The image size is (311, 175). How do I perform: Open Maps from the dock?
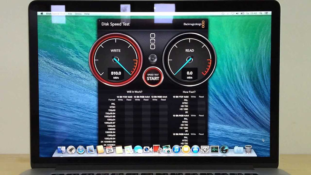point(129,150)
